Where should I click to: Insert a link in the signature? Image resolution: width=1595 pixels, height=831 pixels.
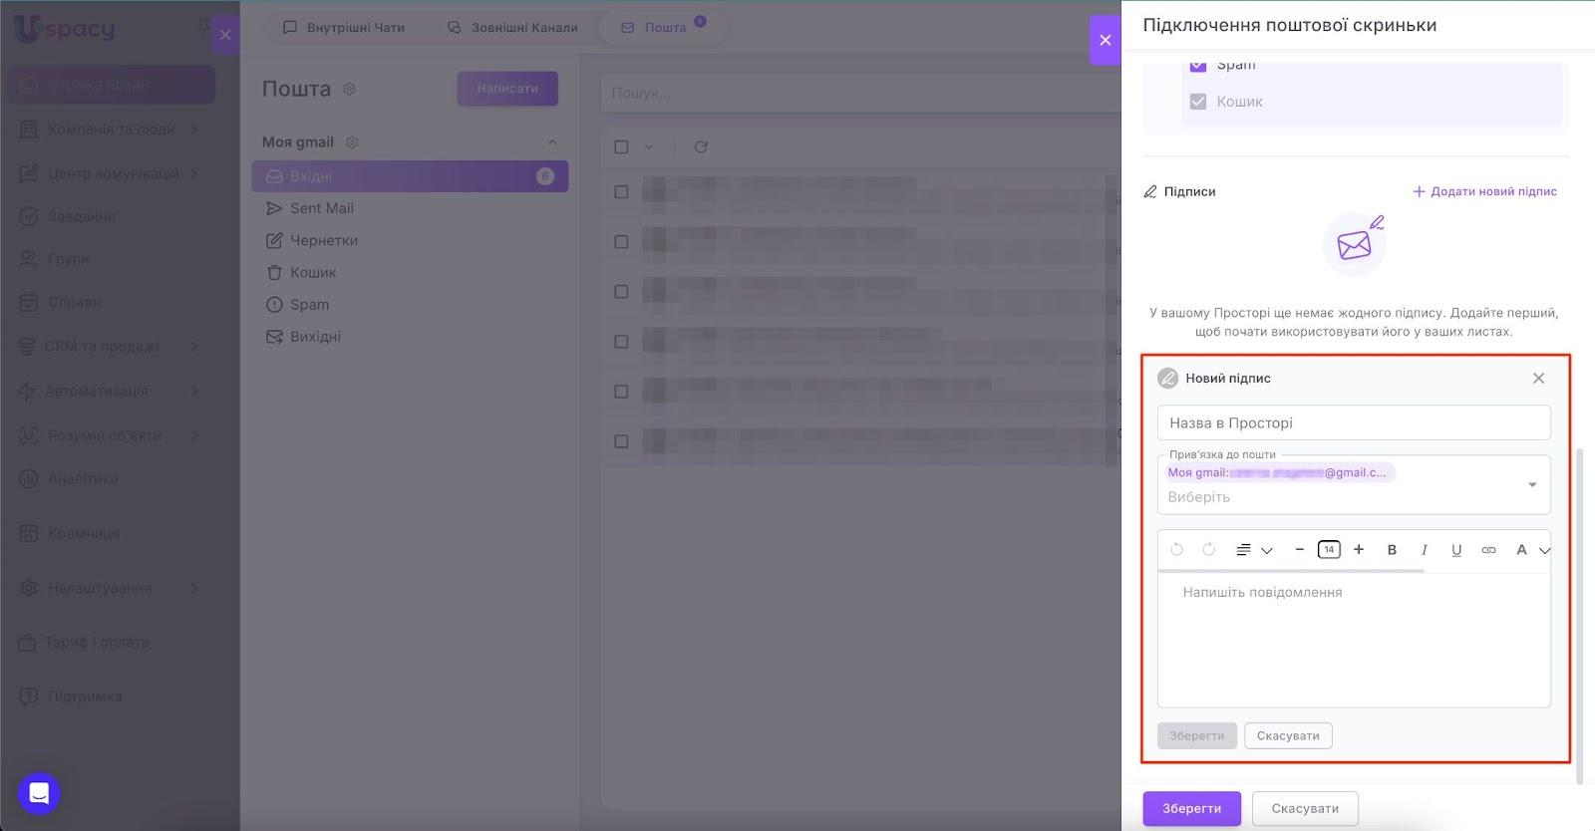point(1488,550)
